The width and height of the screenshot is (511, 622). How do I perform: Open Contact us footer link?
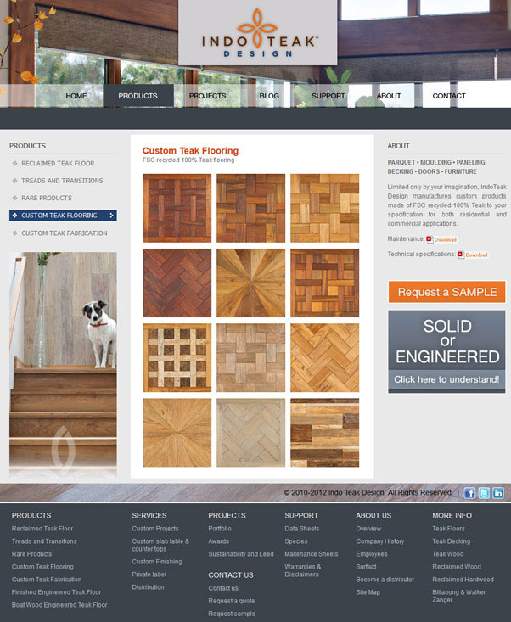223,588
